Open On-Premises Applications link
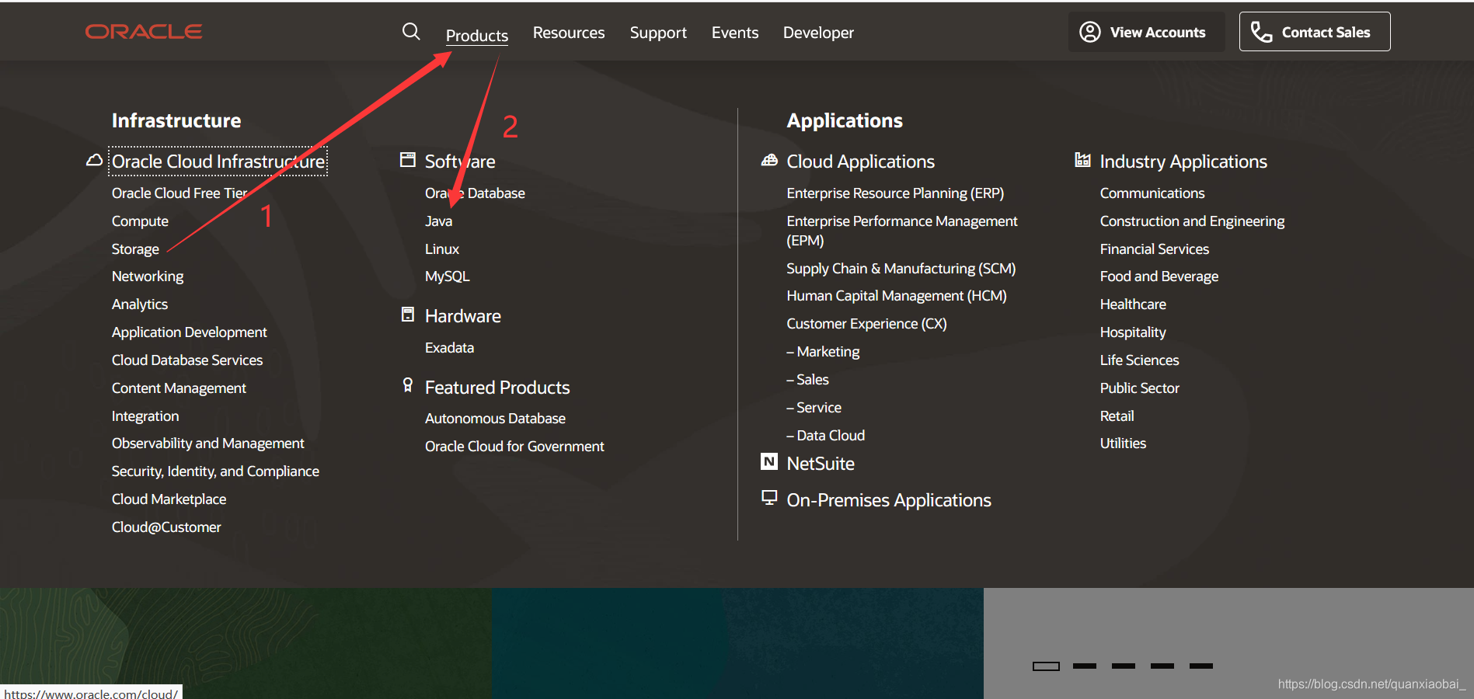This screenshot has height=699, width=1474. pyautogui.click(x=889, y=500)
